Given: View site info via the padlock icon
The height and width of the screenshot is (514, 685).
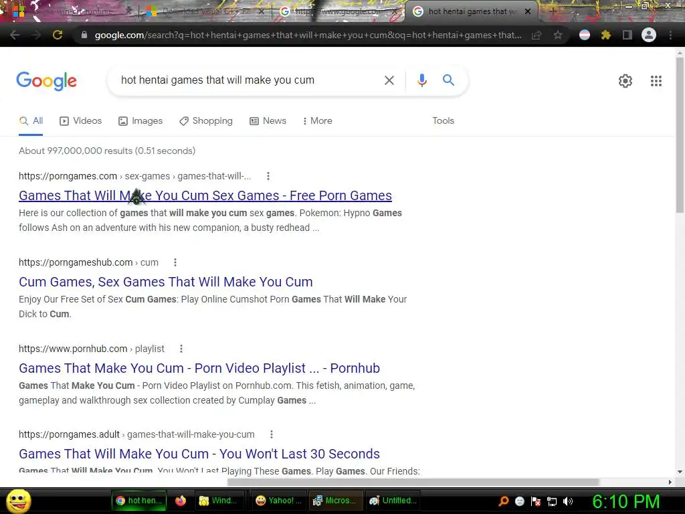Looking at the screenshot, I should click(84, 35).
